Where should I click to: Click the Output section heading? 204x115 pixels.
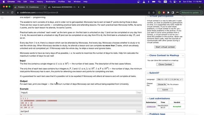pos(24,81)
